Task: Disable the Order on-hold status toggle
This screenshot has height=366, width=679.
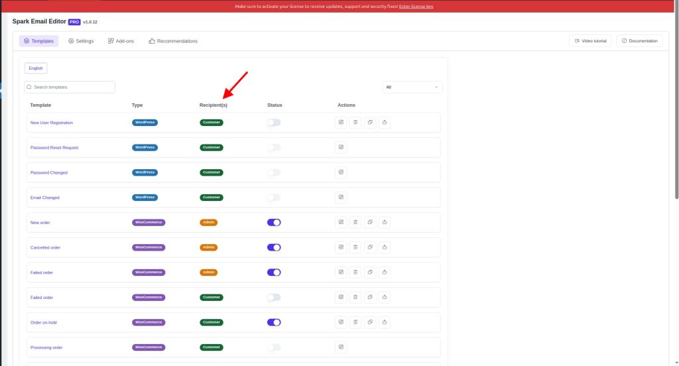Action: [274, 322]
